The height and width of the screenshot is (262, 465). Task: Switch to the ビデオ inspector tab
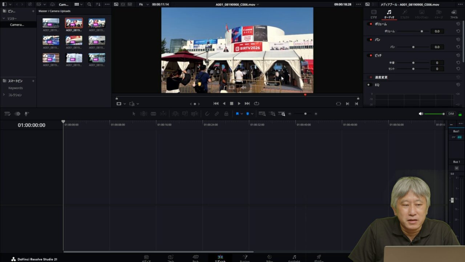tap(373, 14)
